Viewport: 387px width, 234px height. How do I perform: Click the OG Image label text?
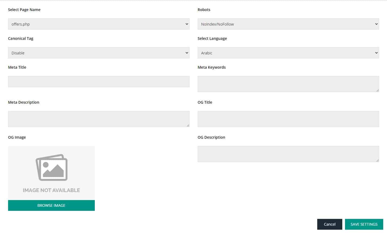[17, 137]
